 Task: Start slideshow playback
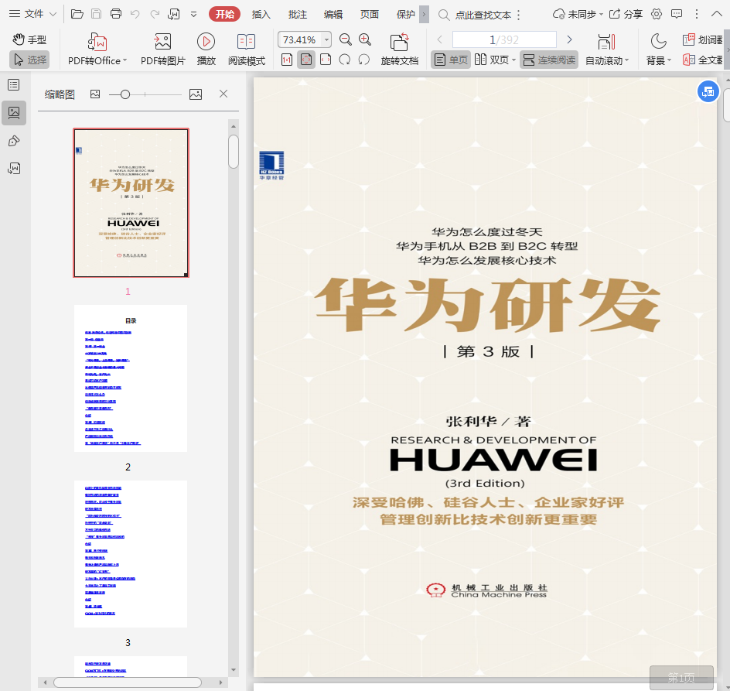pyautogui.click(x=206, y=49)
